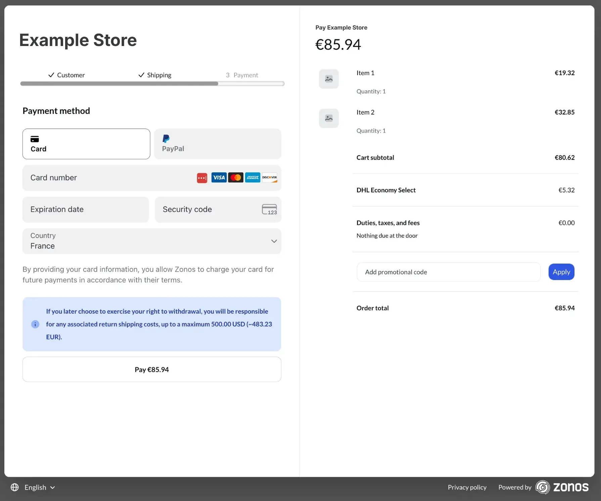Click the Order total label

(373, 308)
